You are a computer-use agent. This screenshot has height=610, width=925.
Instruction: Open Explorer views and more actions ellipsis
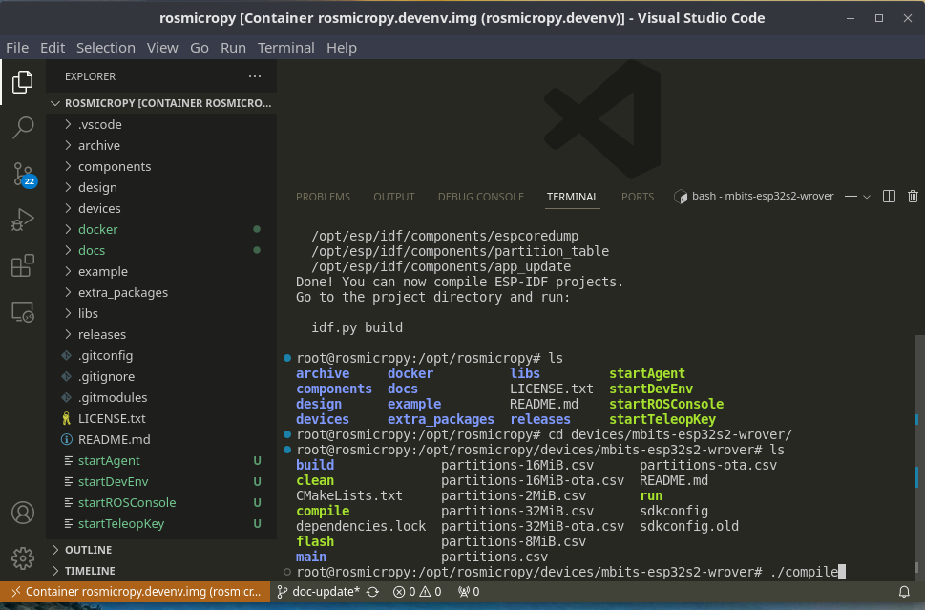click(x=255, y=76)
